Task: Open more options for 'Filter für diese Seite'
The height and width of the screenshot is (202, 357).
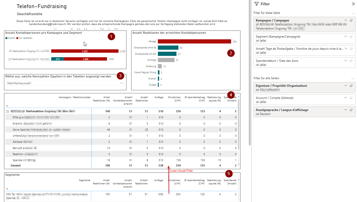Action: click(353, 13)
